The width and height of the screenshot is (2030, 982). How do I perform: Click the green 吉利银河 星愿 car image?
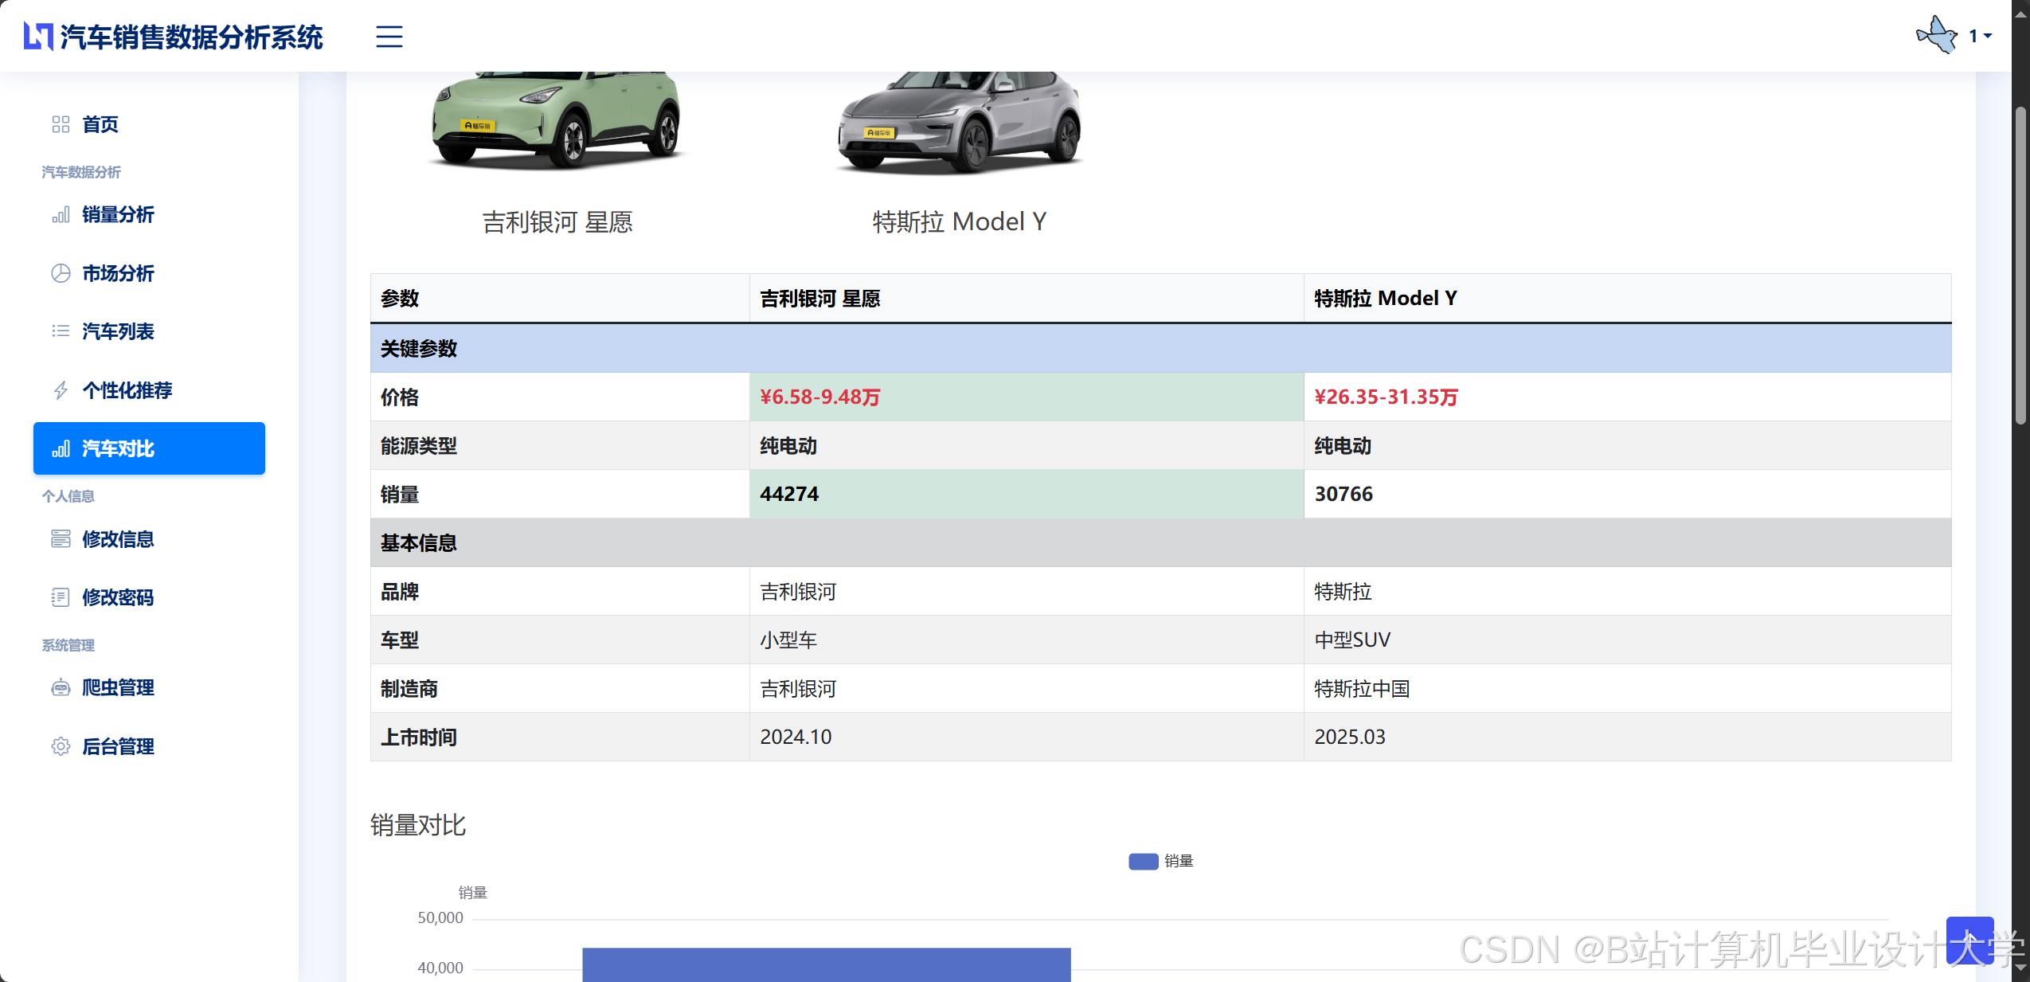(556, 119)
